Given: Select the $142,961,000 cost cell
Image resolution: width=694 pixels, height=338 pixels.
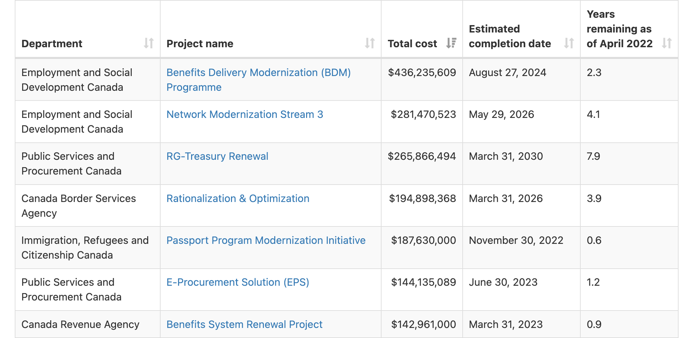Looking at the screenshot, I should point(422,324).
